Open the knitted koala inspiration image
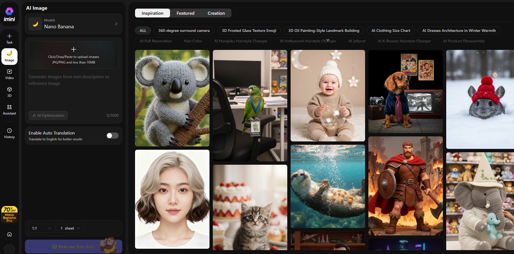Viewport: 514px width, 254px height. 172,98
